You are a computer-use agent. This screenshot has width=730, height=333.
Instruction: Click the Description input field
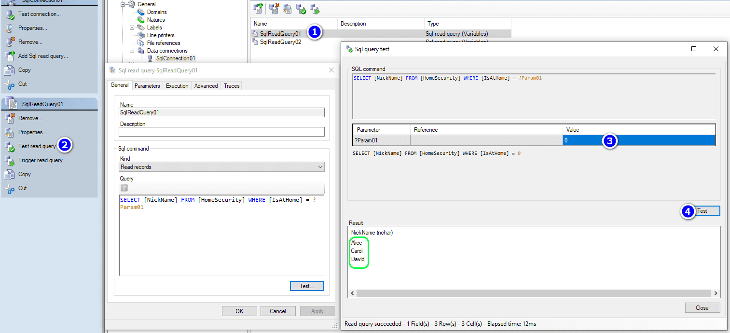pos(221,132)
